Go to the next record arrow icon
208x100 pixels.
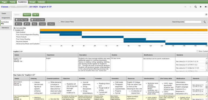point(201,7)
